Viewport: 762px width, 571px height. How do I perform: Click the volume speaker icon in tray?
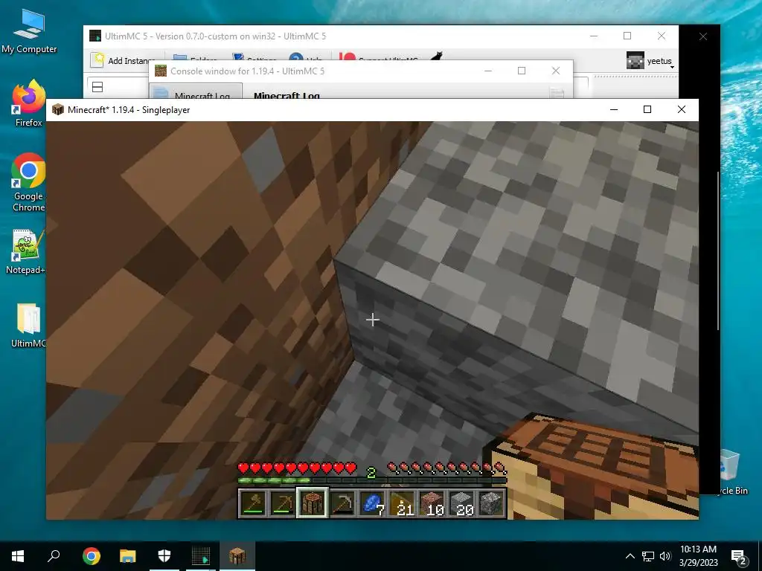click(665, 556)
